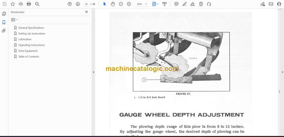284x137 pixels.
Task: Print the document
Action: (29, 4)
